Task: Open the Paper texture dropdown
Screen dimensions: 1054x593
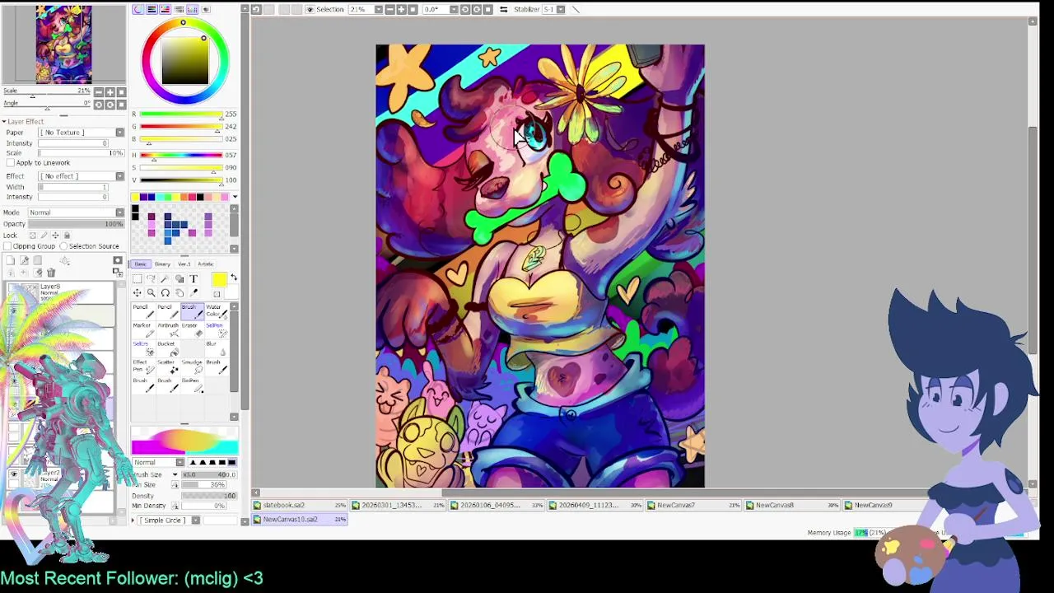Action: pyautogui.click(x=119, y=133)
